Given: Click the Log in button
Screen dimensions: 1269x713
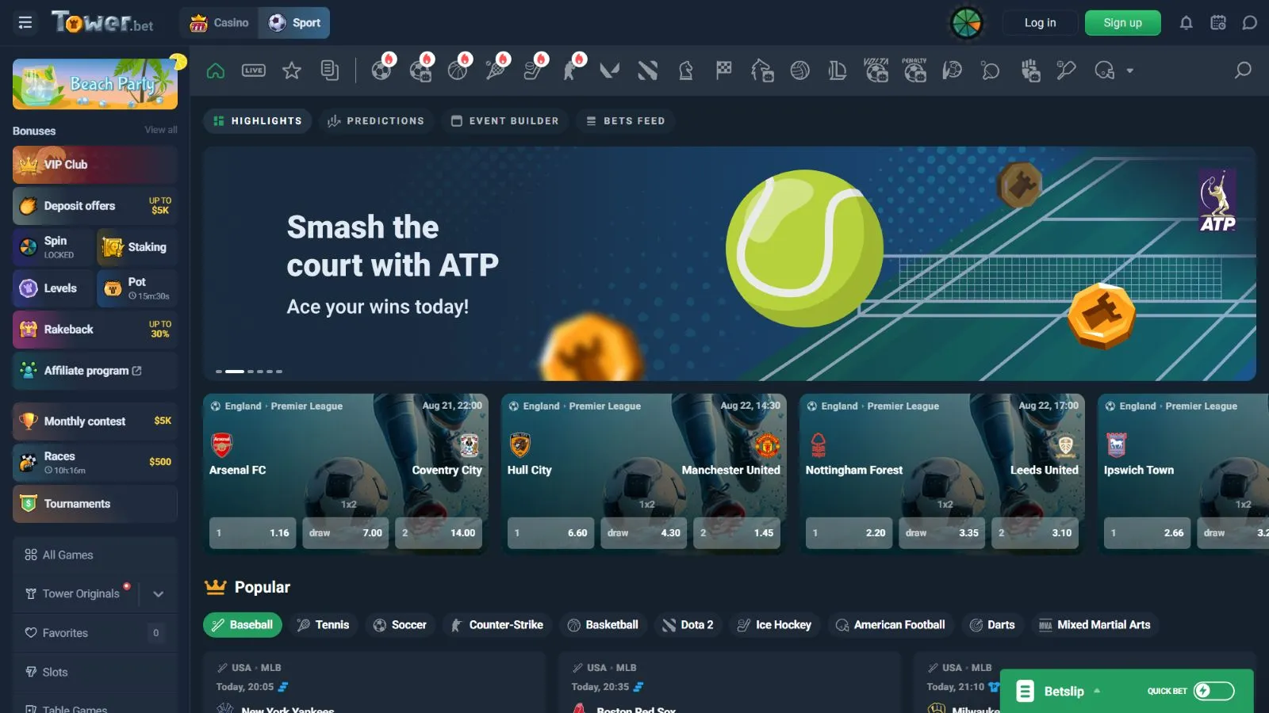Looking at the screenshot, I should click(1040, 23).
